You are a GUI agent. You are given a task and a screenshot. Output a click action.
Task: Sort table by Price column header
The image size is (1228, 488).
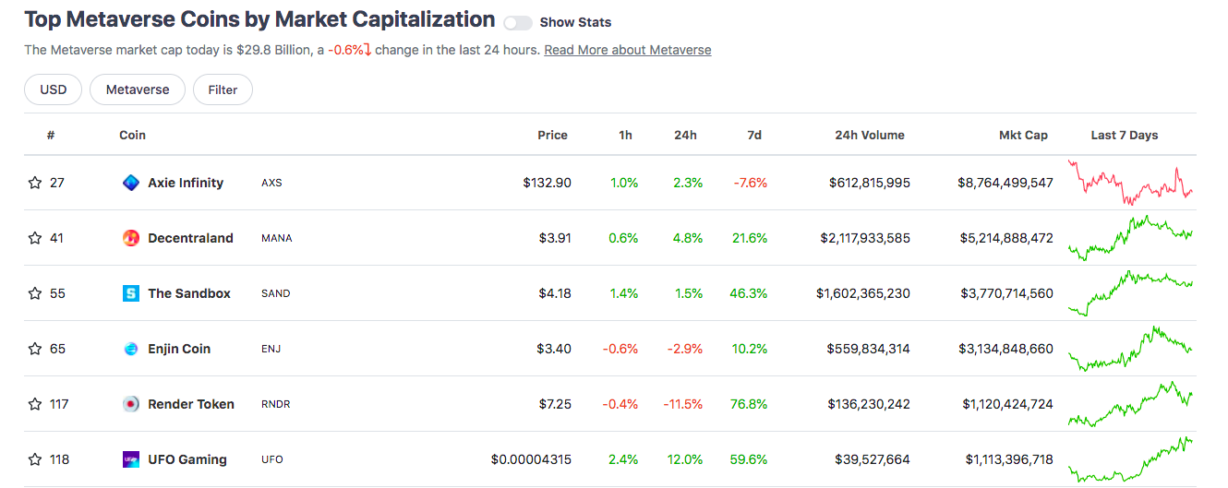point(552,135)
